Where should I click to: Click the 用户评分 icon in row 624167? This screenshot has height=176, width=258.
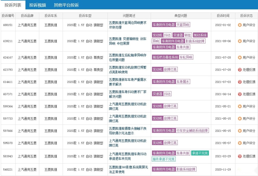(x=240, y=58)
